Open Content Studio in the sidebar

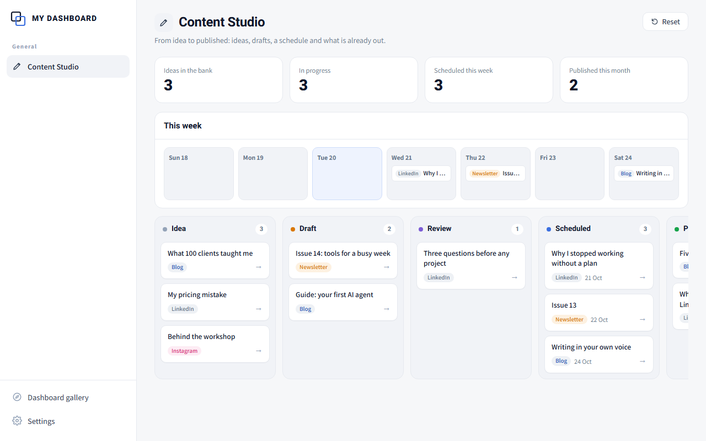tap(68, 67)
